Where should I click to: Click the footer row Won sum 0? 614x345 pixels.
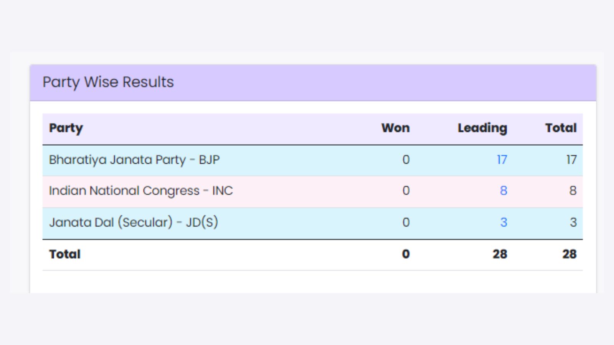[406, 254]
